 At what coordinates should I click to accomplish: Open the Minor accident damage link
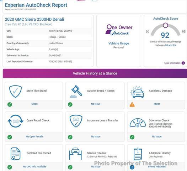[x=157, y=104]
